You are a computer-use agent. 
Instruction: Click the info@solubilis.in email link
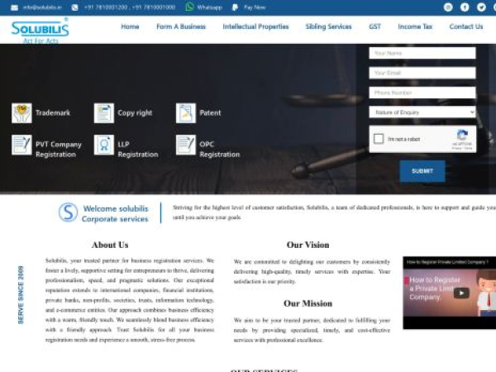pos(42,7)
